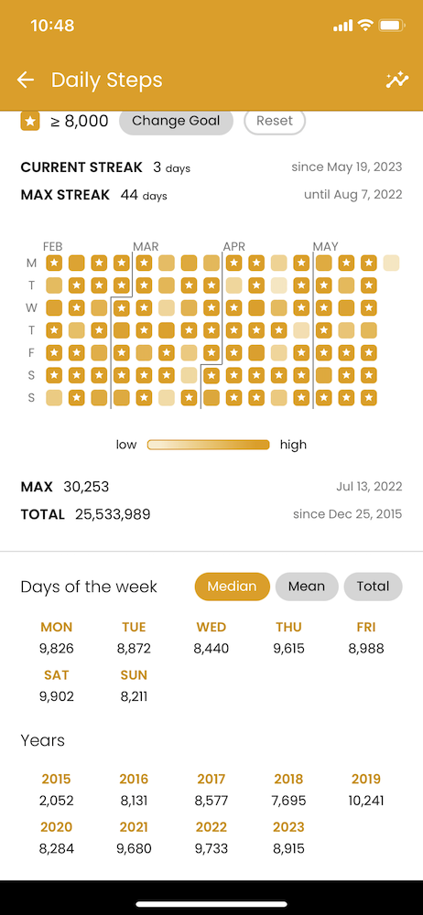Select the 2023 year entry
The width and height of the screenshot is (423, 915).
[288, 837]
